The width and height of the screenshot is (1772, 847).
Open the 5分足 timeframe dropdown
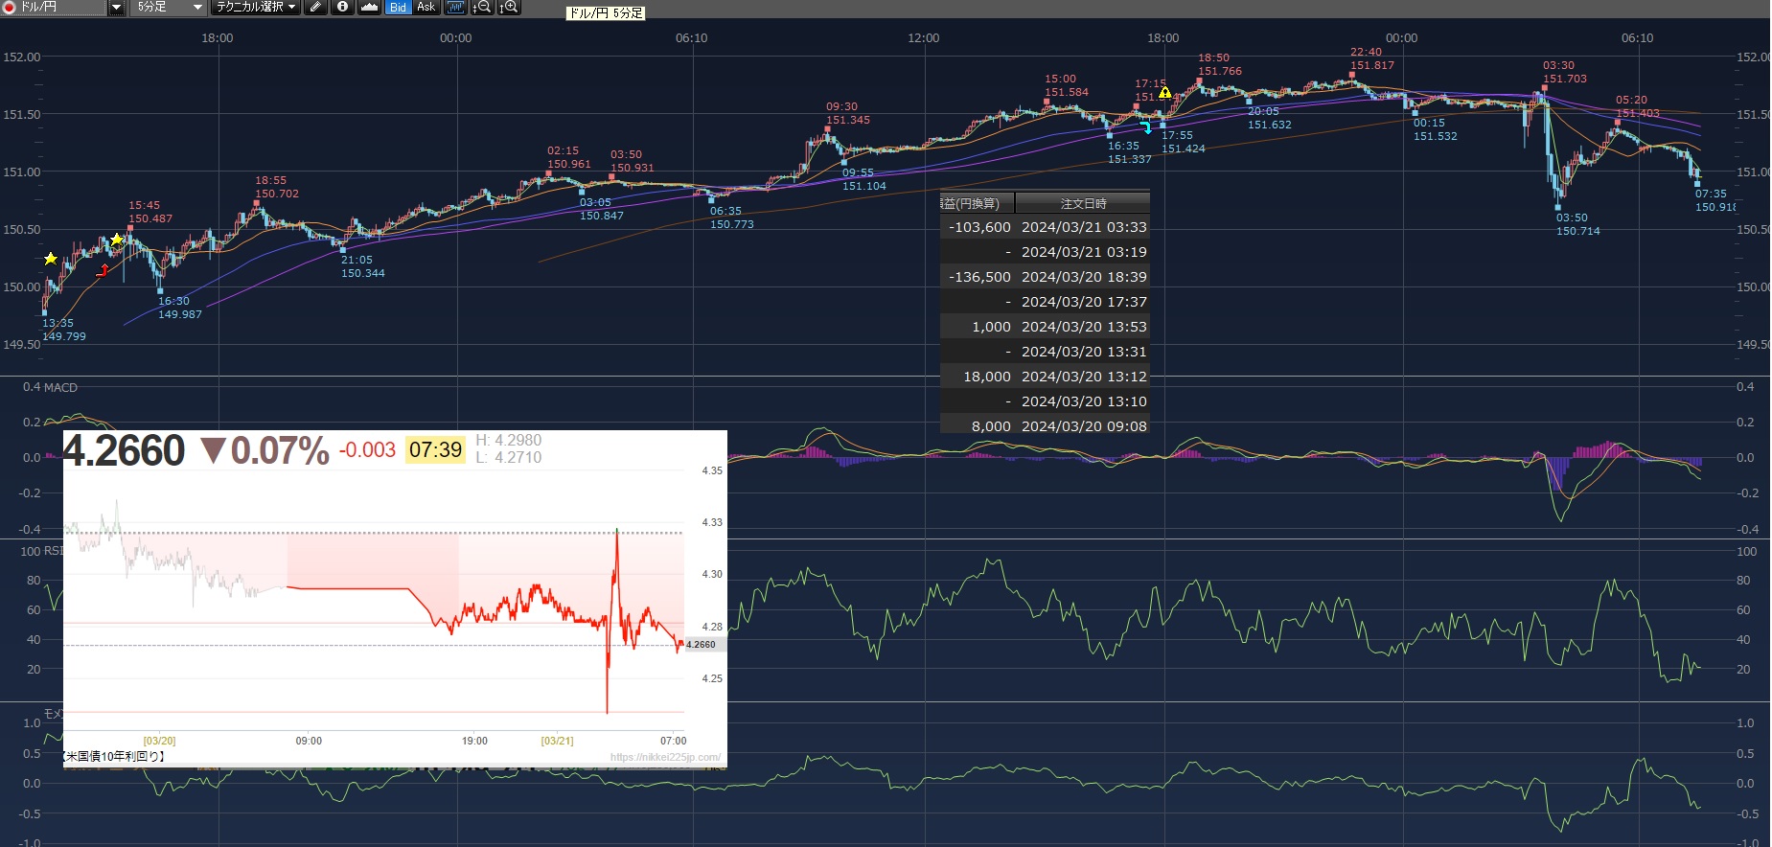(169, 7)
